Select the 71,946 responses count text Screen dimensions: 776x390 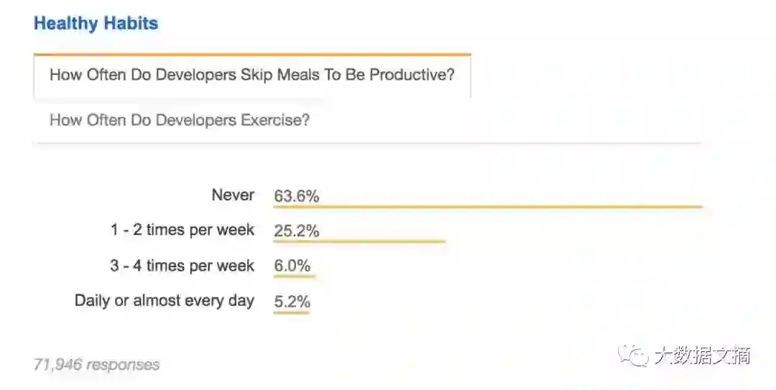click(x=96, y=365)
